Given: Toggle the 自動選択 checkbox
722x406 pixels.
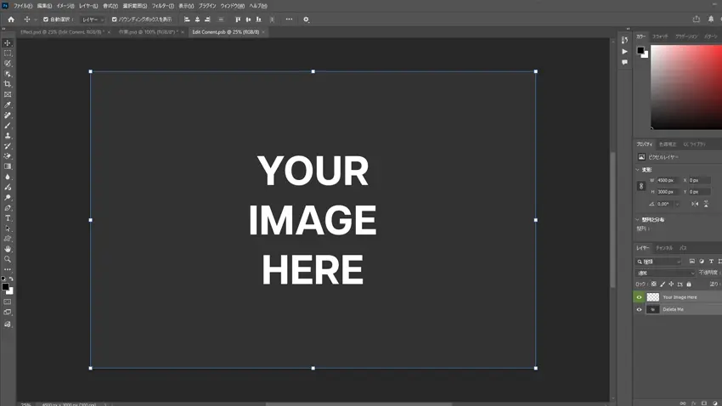Looking at the screenshot, I should [46, 20].
